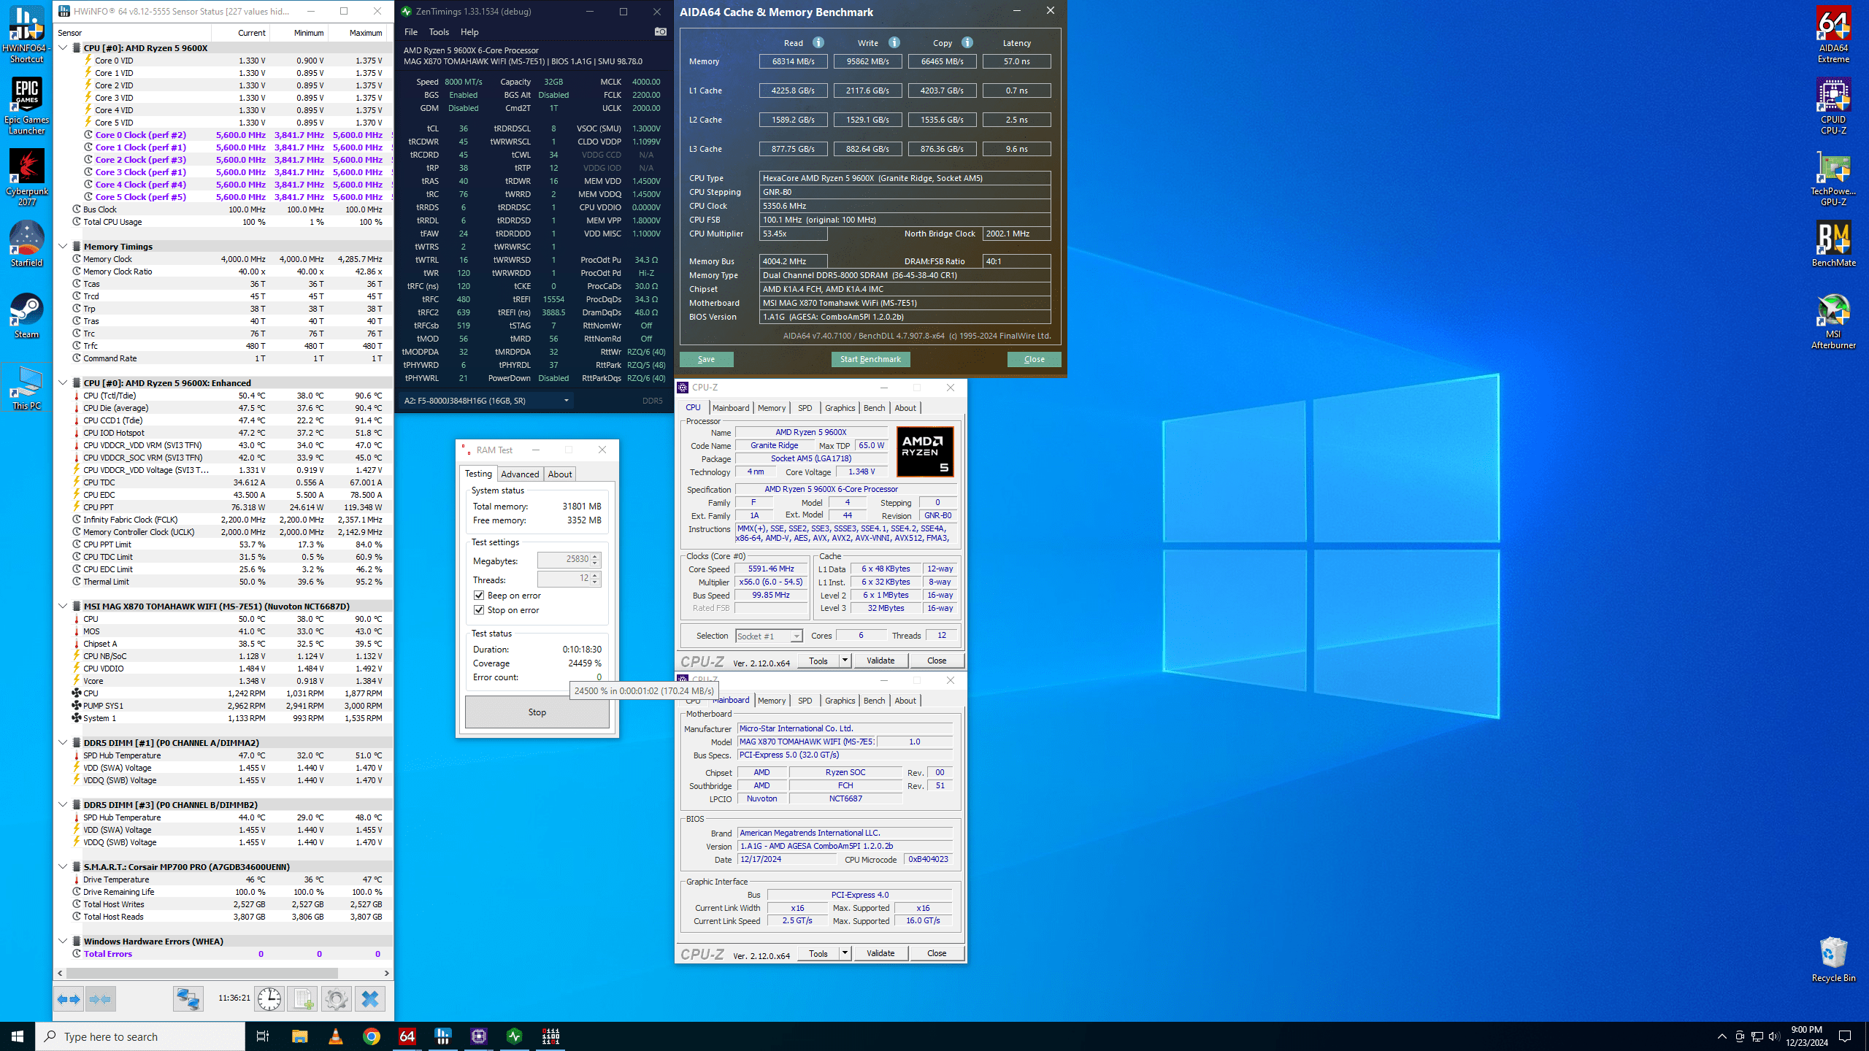The image size is (1869, 1051).
Task: Click the Stop button in RAM Test
Action: coord(537,712)
